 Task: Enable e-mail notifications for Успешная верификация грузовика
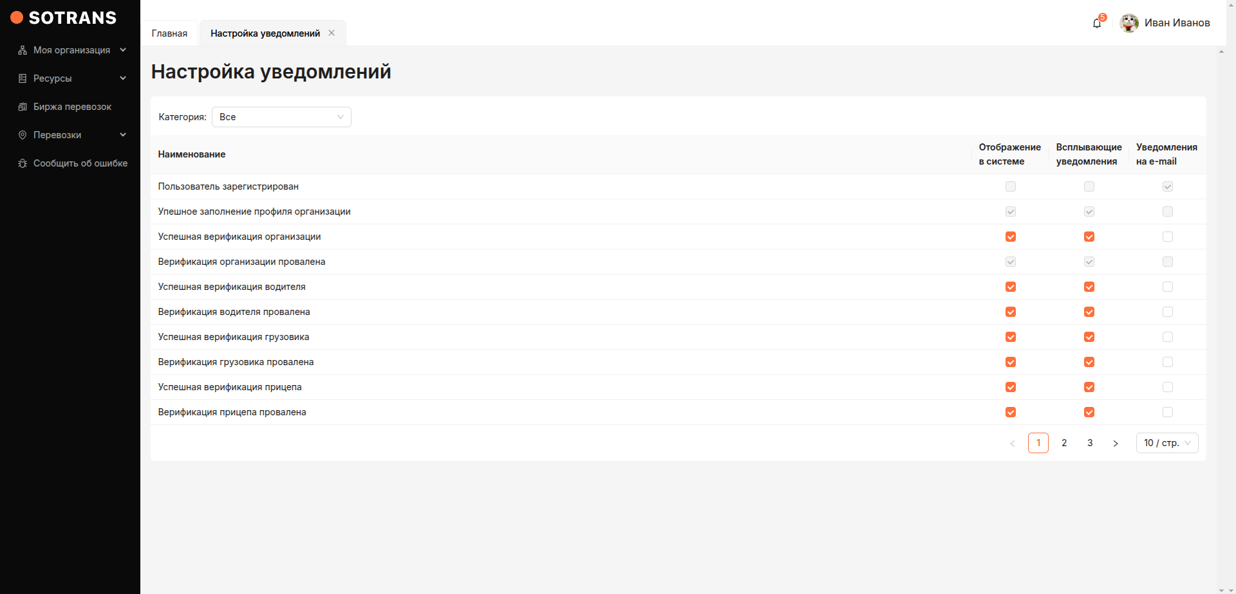1168,337
